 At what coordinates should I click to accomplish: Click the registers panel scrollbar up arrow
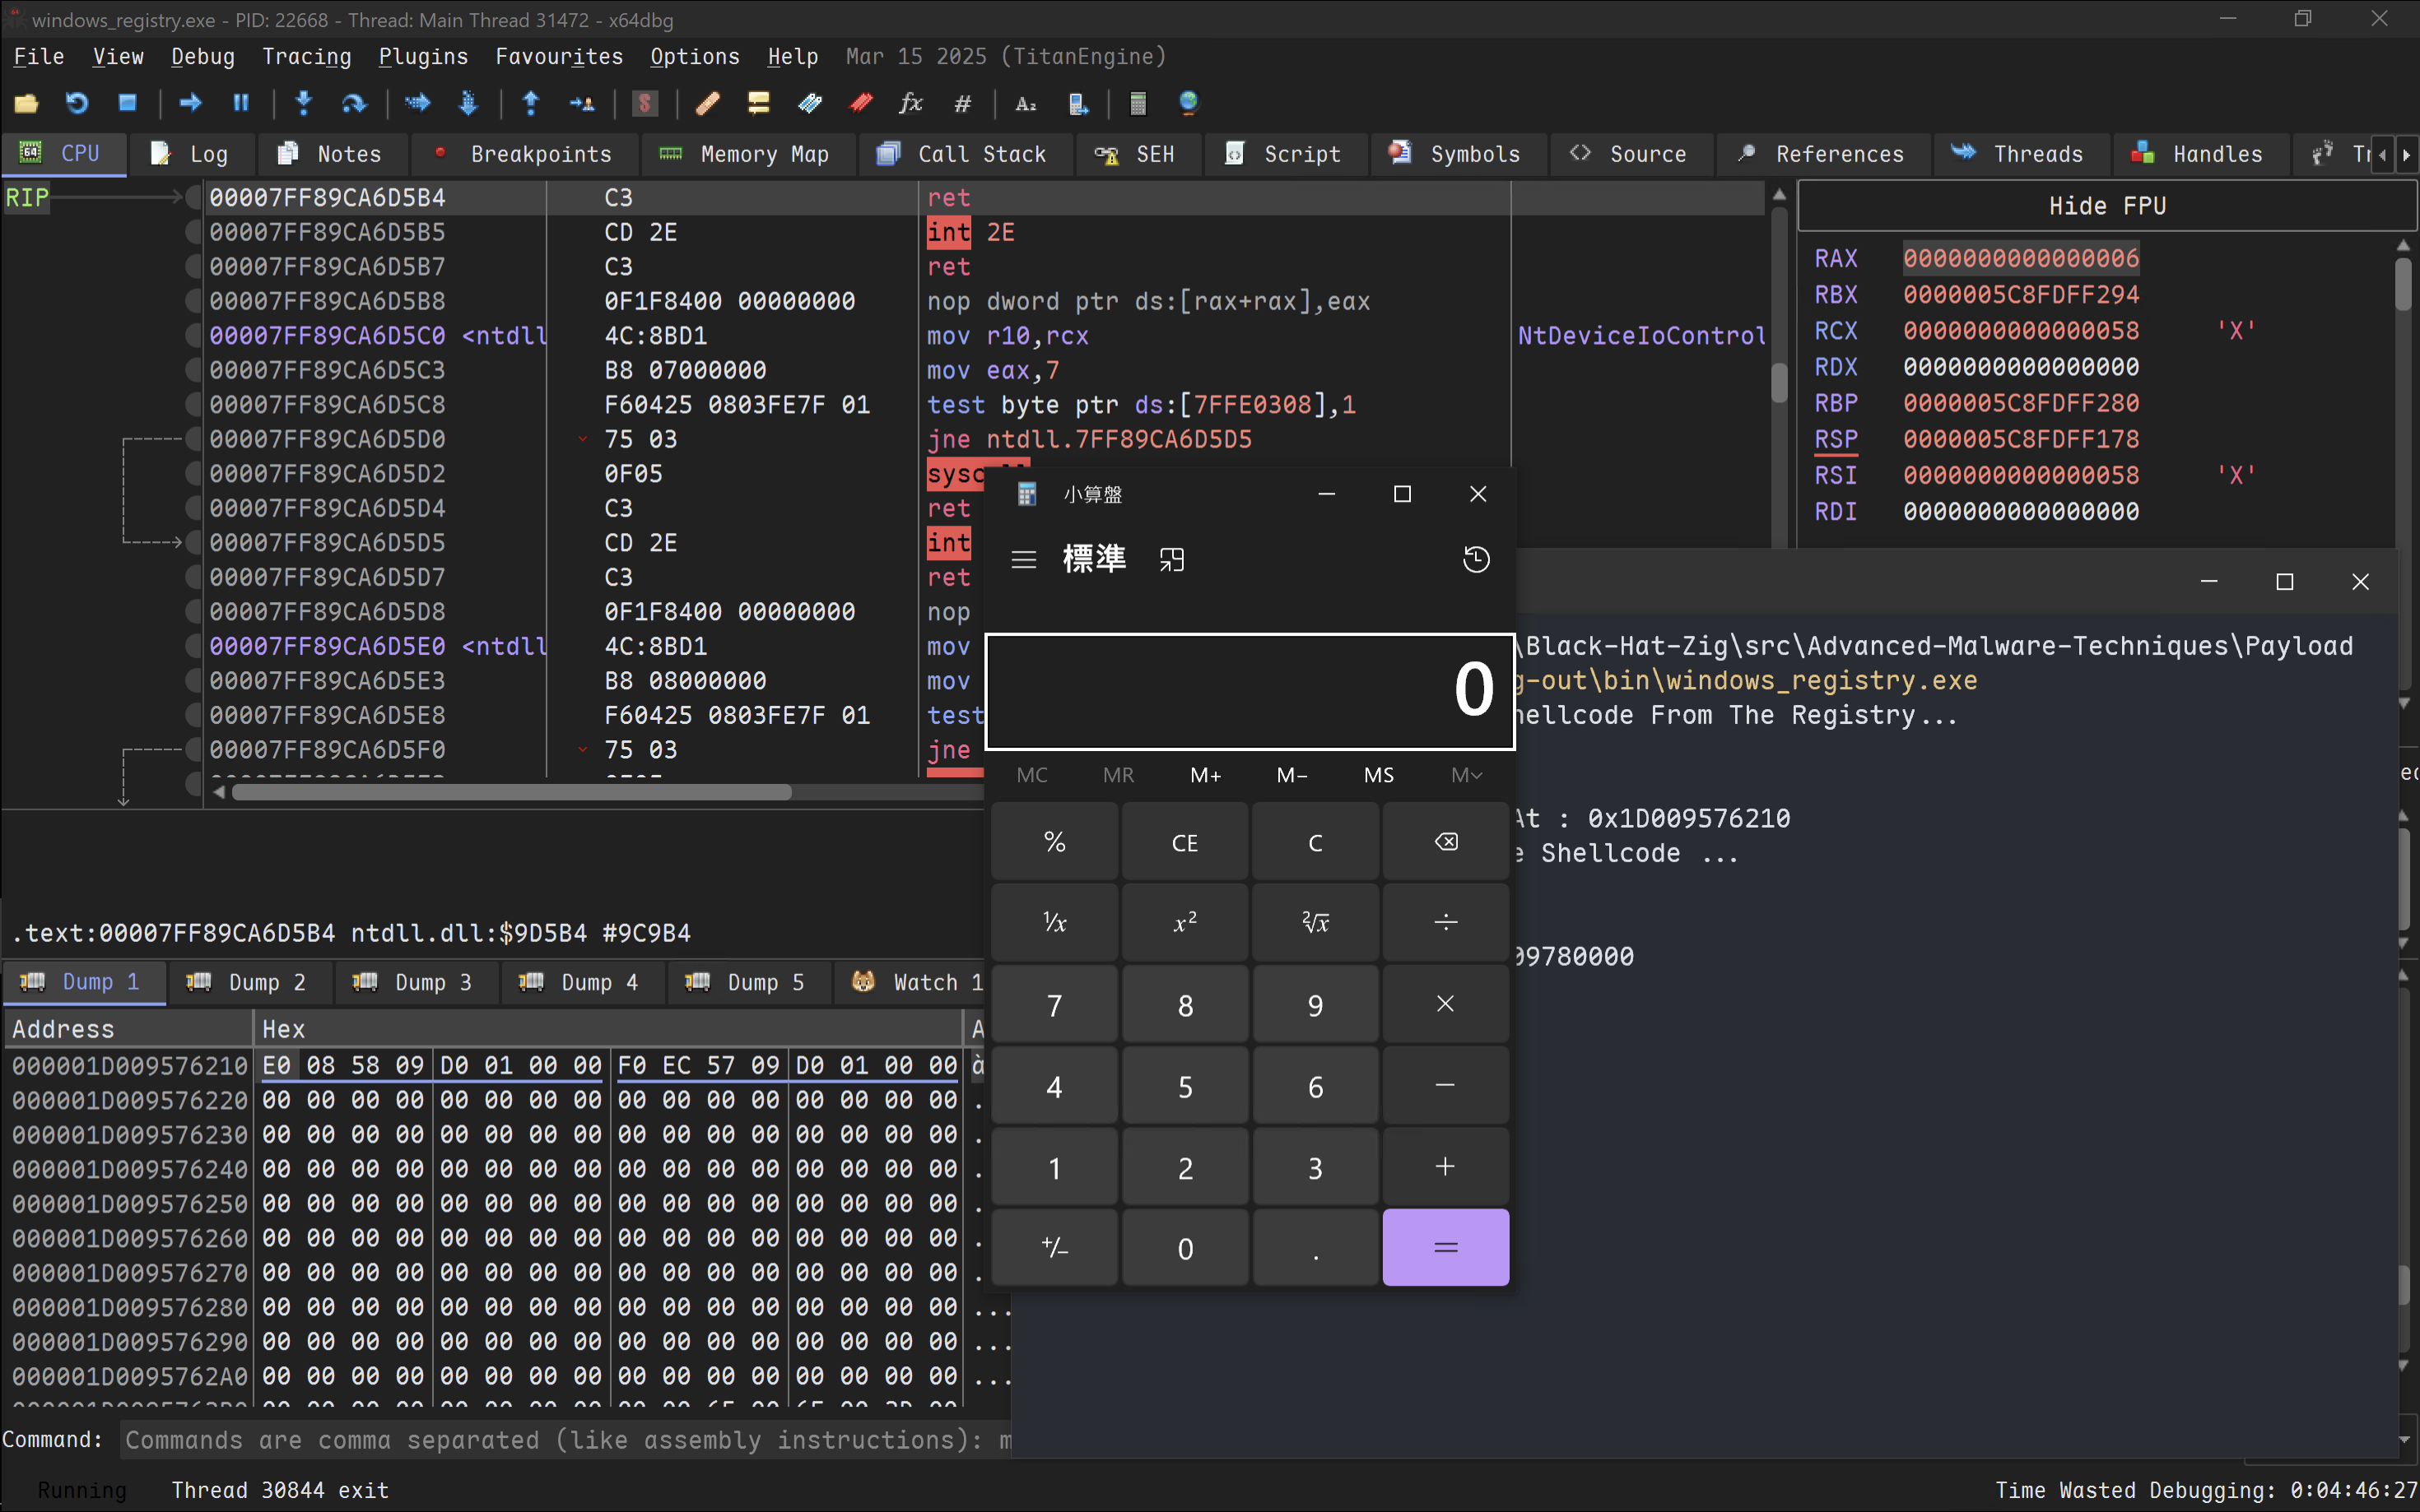pos(2403,245)
